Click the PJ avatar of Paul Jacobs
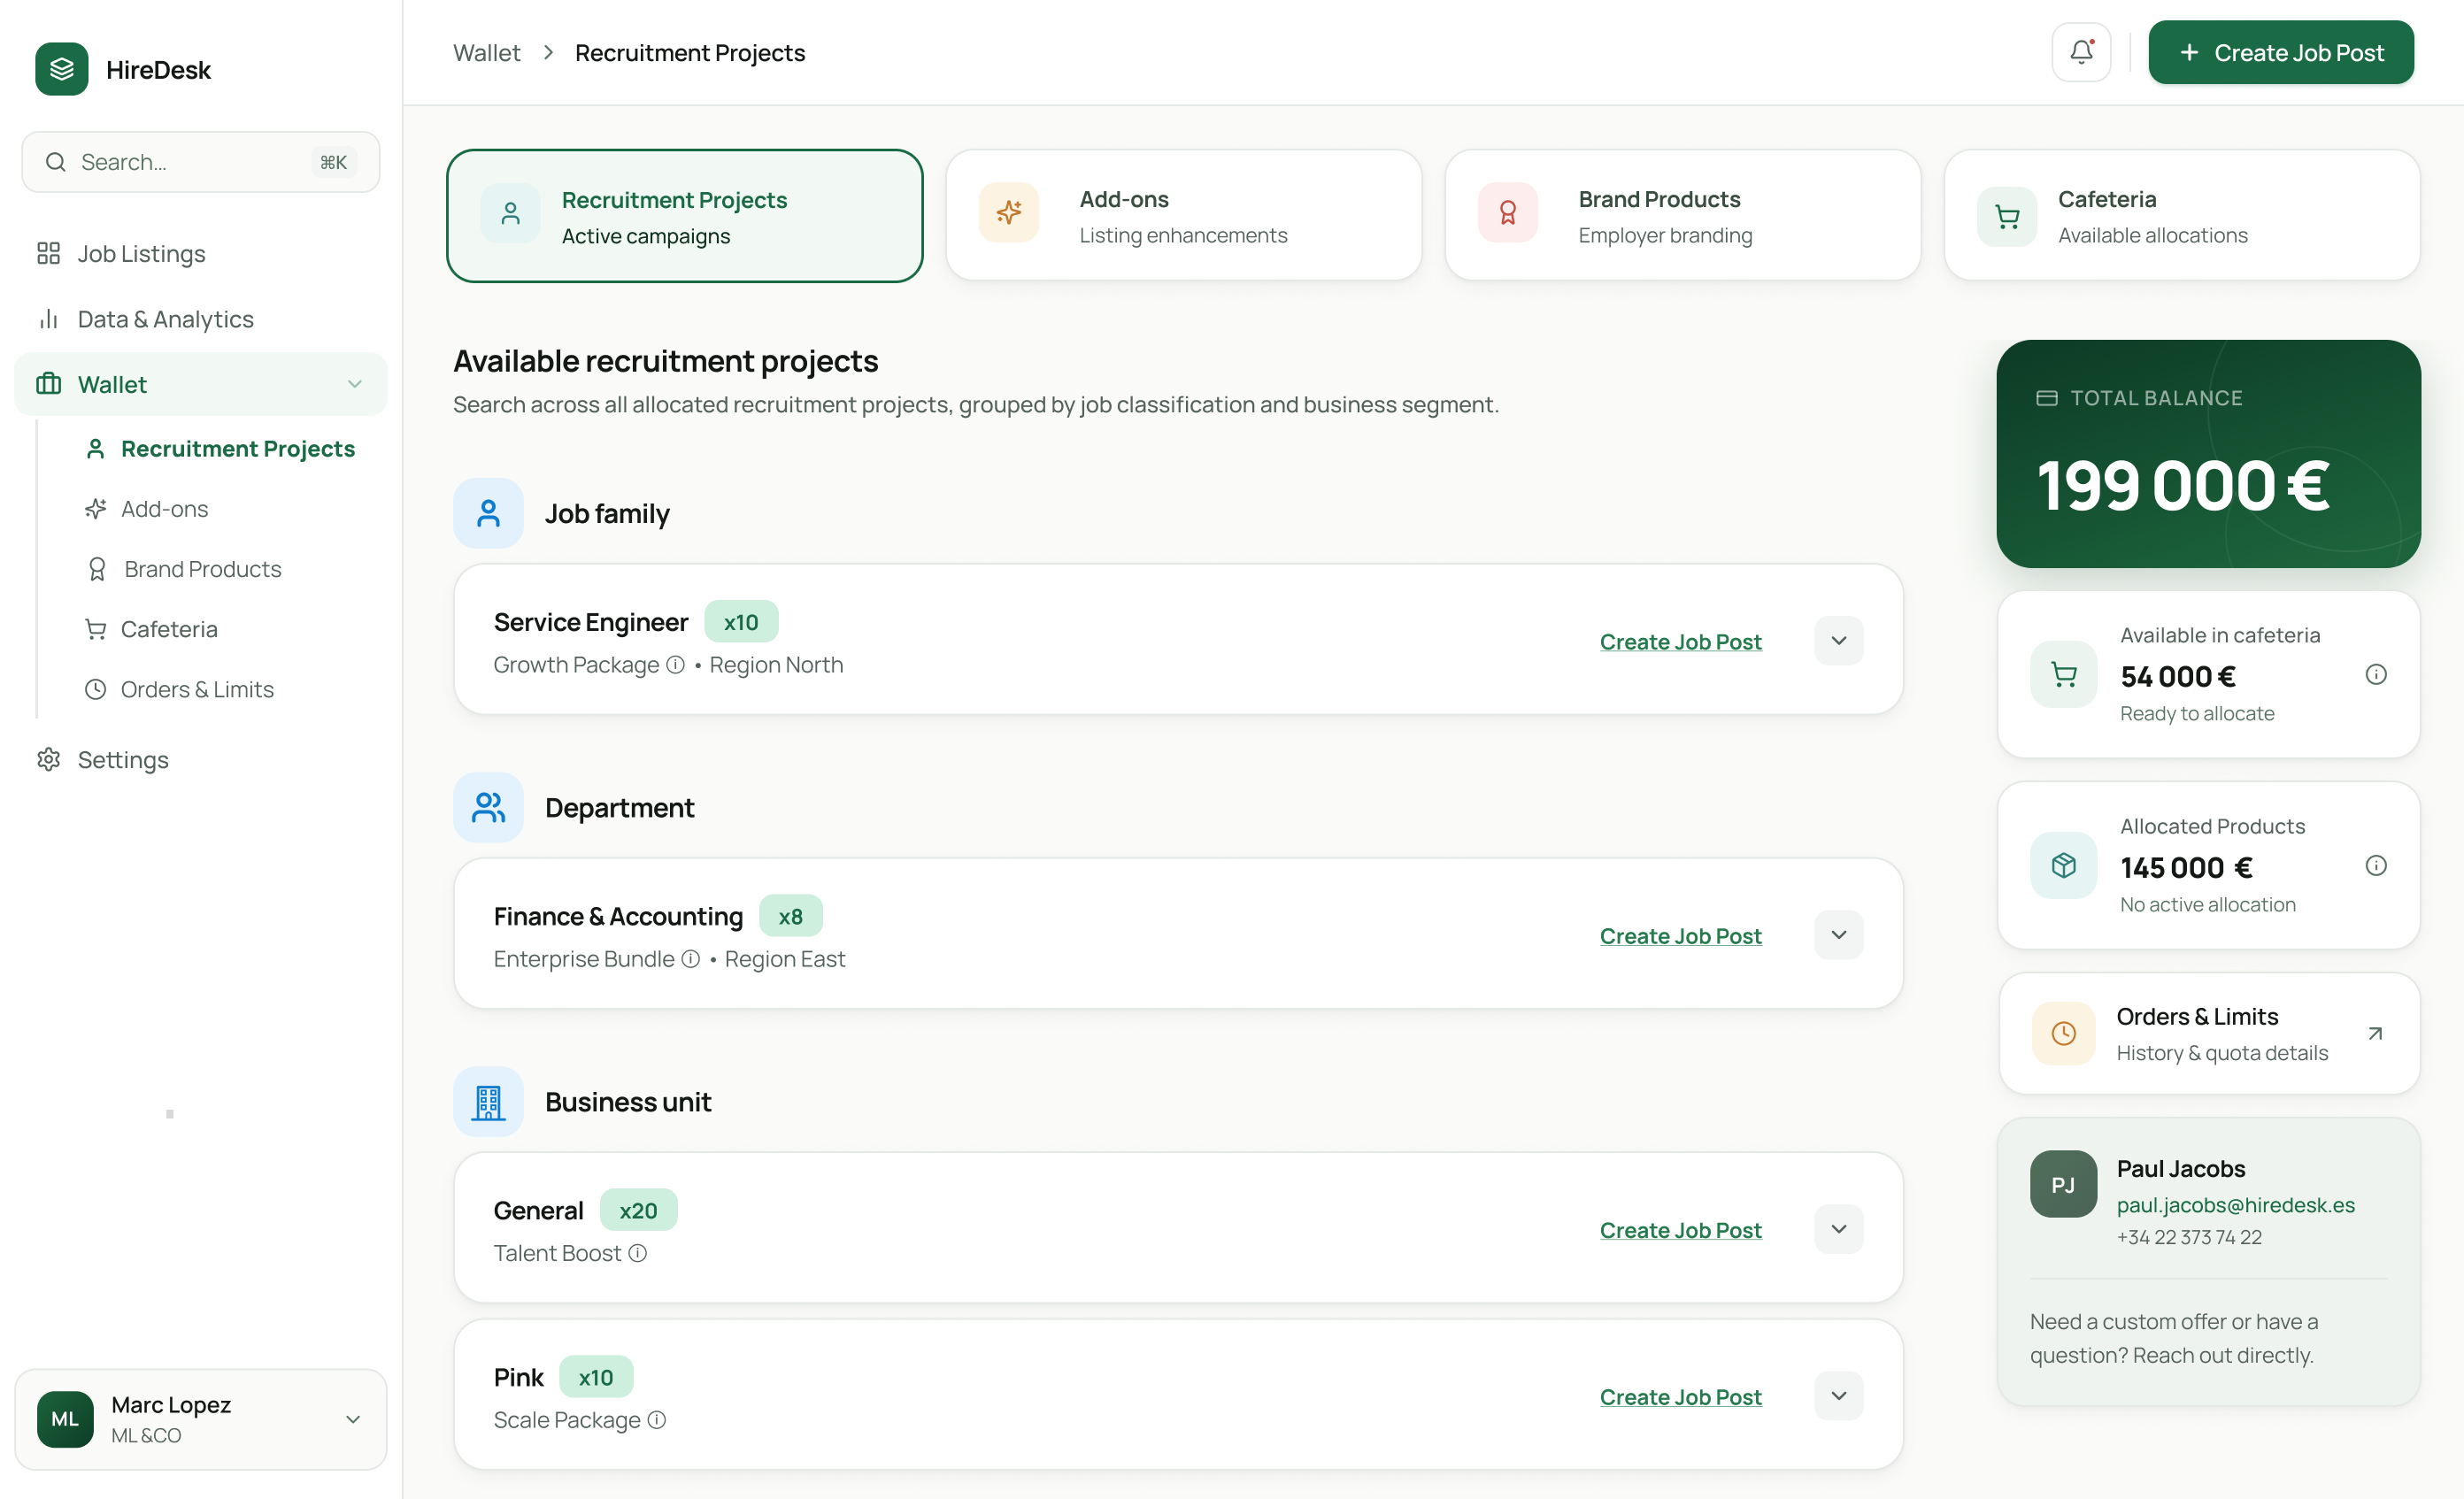Image resolution: width=2464 pixels, height=1499 pixels. 2063,1184
